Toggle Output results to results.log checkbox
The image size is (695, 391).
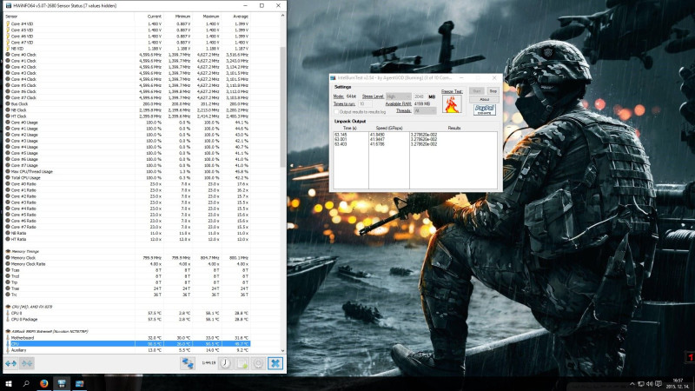336,112
